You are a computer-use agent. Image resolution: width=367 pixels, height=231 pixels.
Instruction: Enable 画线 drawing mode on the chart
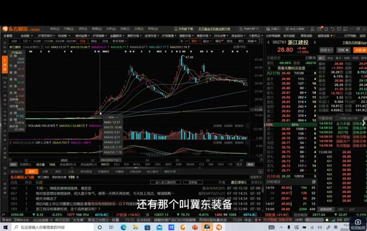pyautogui.click(x=229, y=41)
